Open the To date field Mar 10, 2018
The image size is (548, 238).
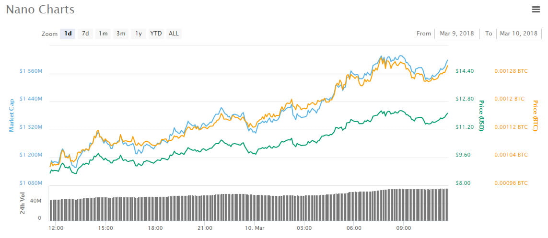[x=519, y=34]
